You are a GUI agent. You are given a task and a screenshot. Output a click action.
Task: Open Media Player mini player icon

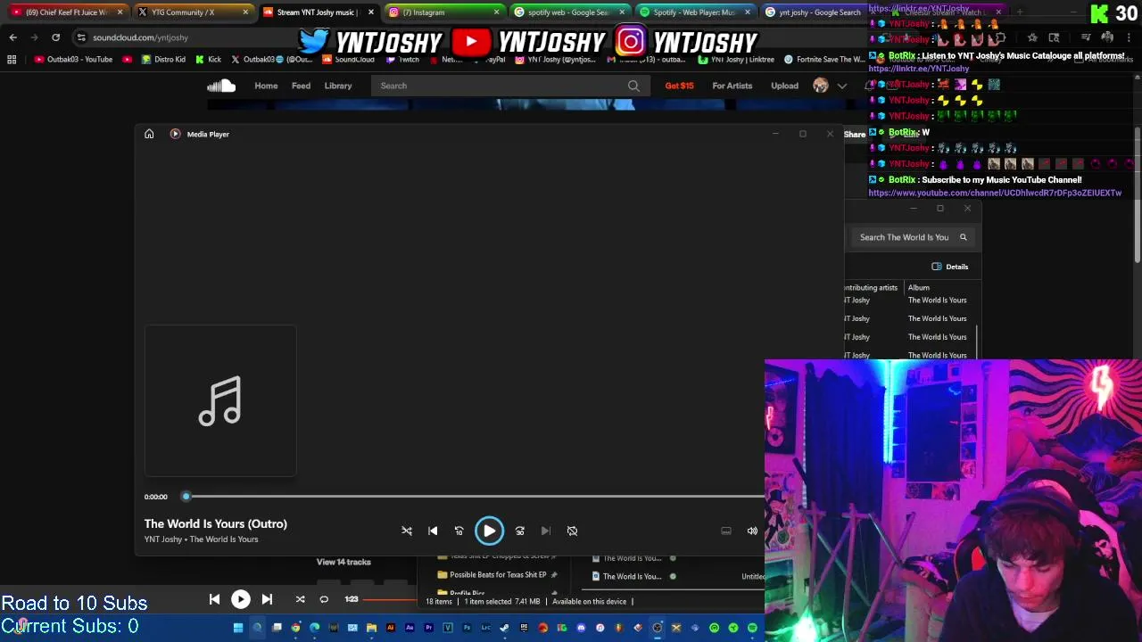click(726, 531)
